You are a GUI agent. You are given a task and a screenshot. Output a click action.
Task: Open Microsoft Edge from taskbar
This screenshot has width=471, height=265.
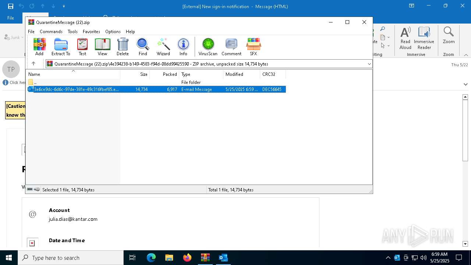point(151,258)
